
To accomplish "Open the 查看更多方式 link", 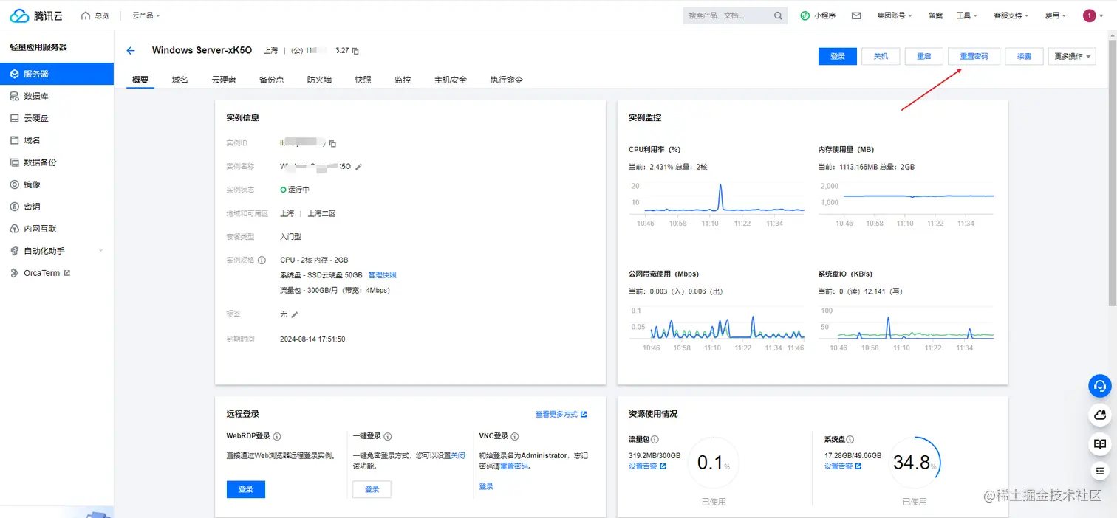I will (x=561, y=415).
